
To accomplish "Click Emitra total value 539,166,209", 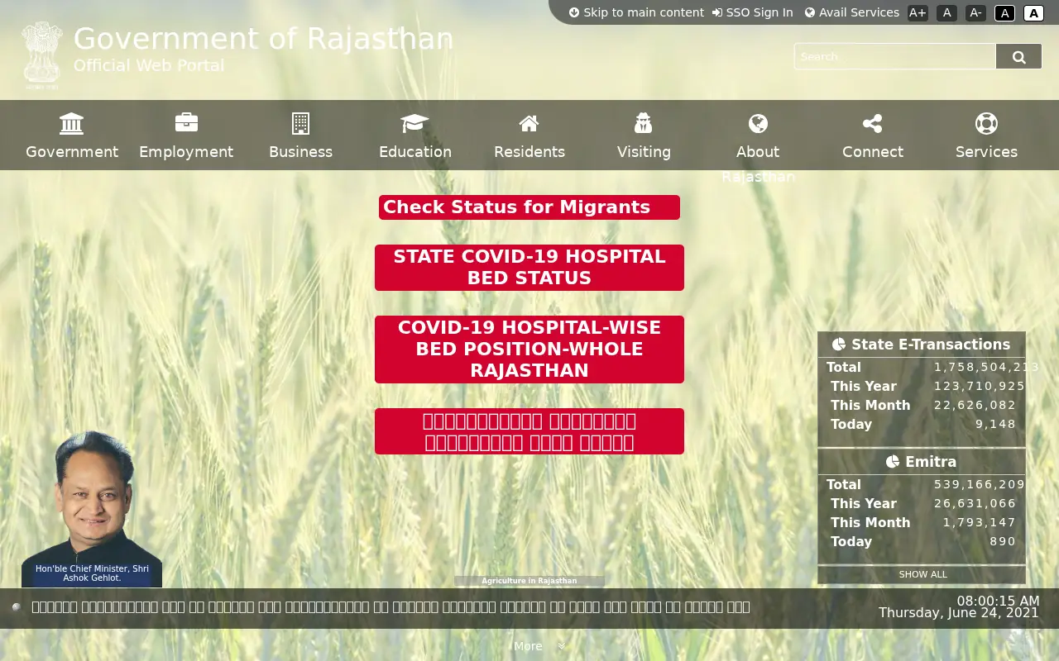I will coord(980,484).
